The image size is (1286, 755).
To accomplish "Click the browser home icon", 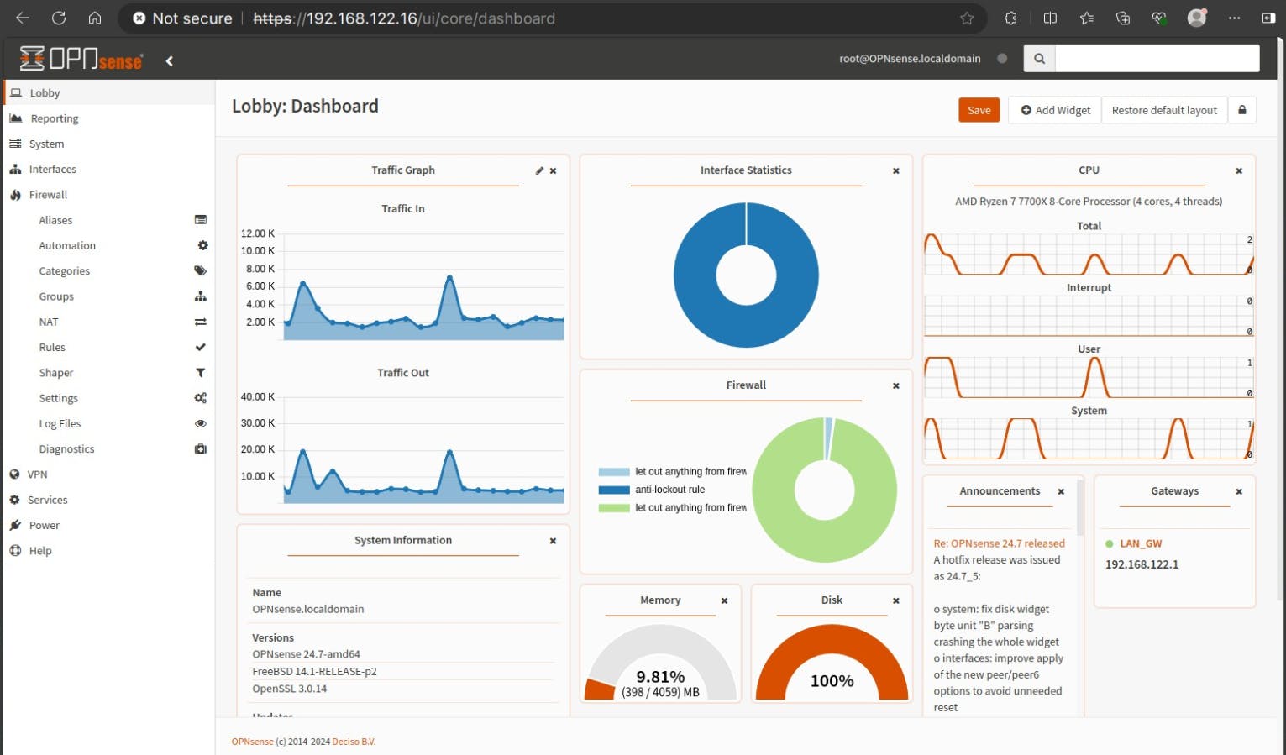I will point(95,18).
